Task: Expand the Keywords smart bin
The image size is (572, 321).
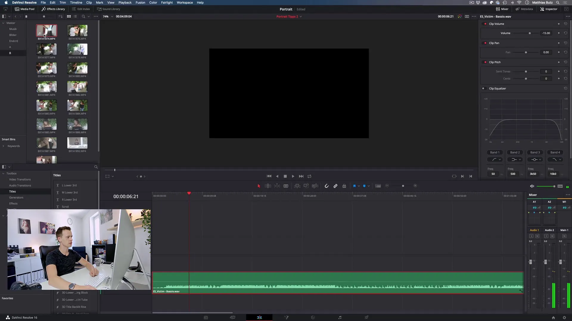Action: [x=3, y=146]
